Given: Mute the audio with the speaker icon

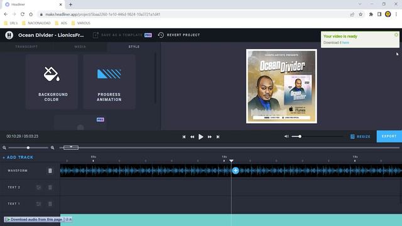Looking at the screenshot, I should pos(286,136).
